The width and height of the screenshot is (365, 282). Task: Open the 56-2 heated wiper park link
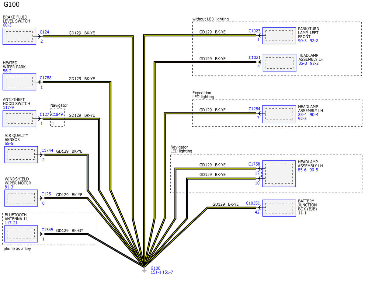tap(7, 70)
